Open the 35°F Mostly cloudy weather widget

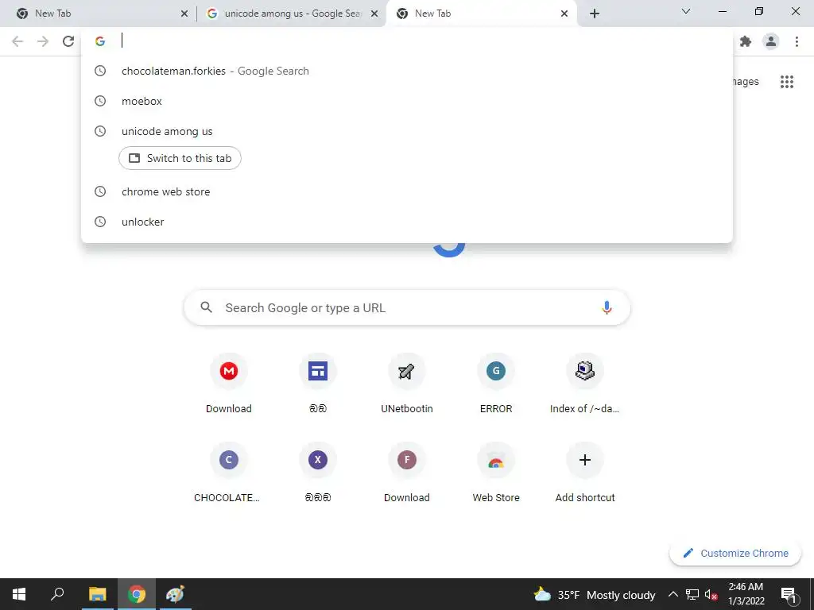[x=595, y=594]
